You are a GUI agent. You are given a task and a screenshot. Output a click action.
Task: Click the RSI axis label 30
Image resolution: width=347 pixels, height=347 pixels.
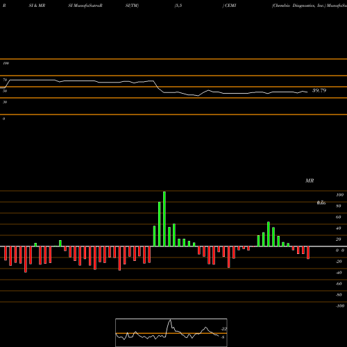[5, 102]
